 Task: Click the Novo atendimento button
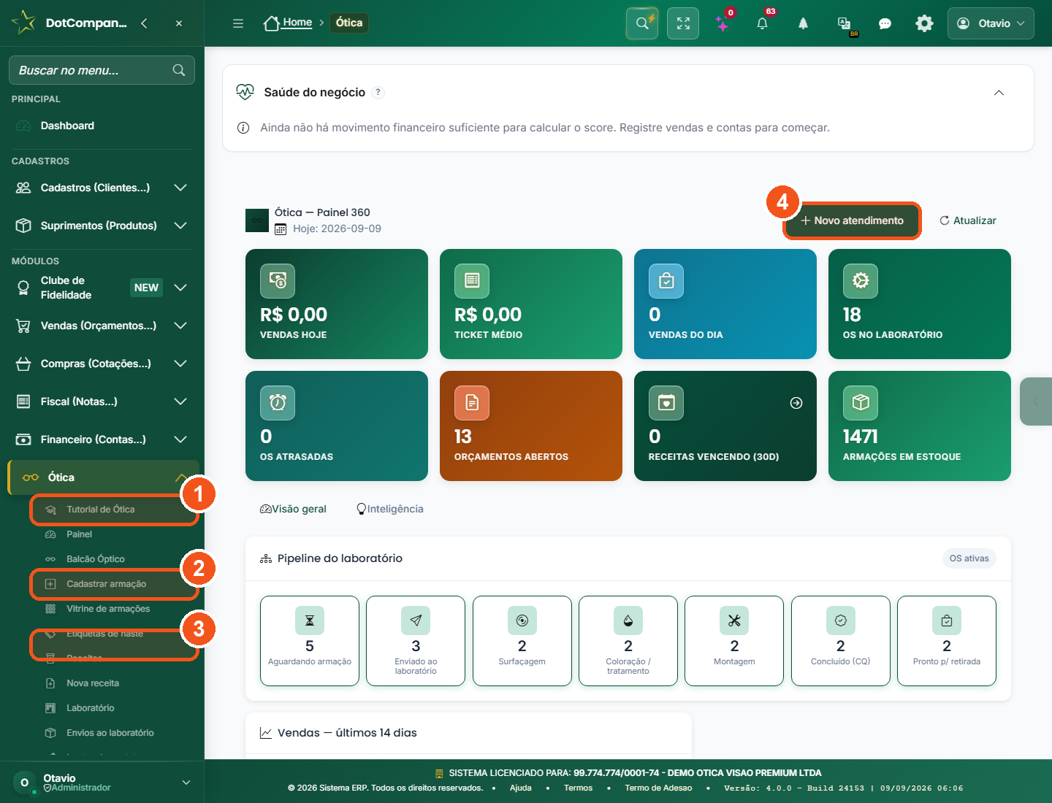(x=852, y=220)
